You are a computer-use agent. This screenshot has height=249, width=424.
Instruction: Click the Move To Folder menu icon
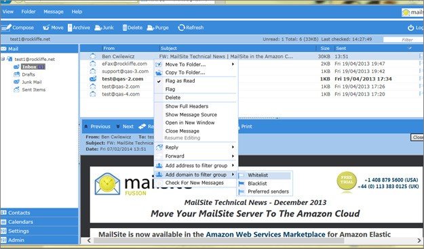[159, 64]
